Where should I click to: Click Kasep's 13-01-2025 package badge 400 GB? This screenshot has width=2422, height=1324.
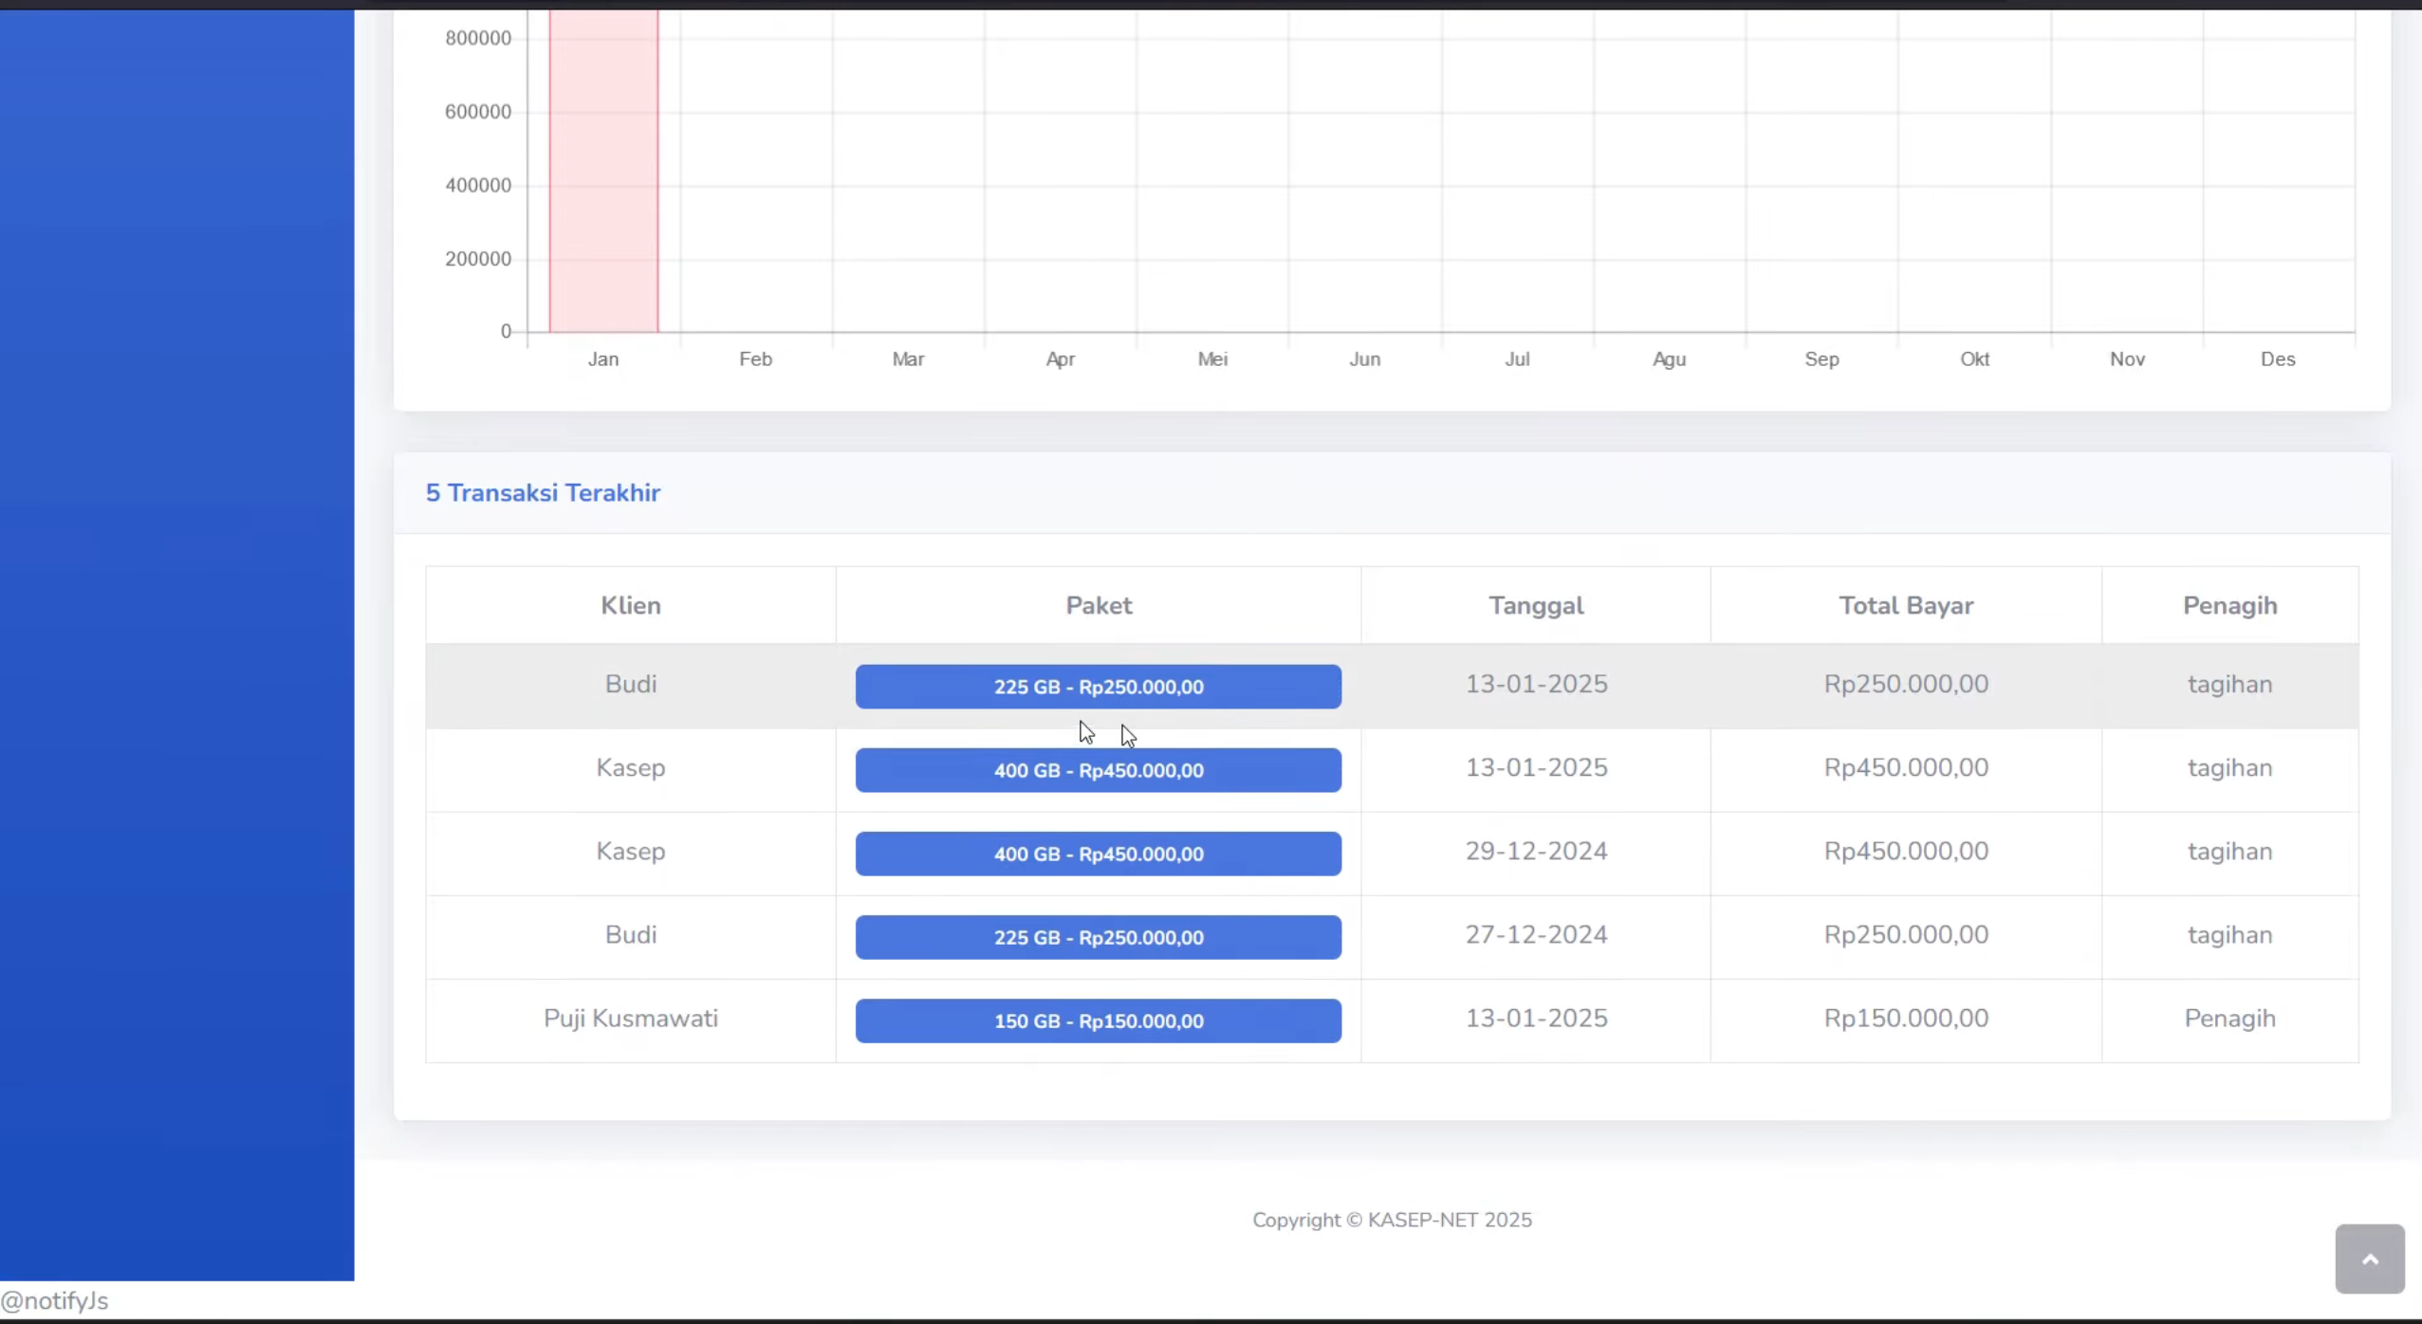tap(1098, 770)
